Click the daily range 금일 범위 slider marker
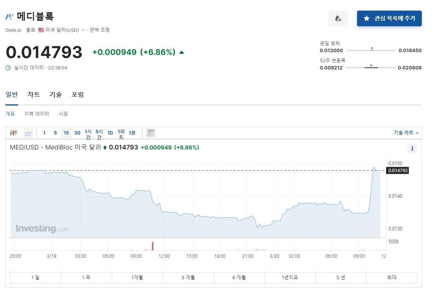The image size is (432, 295). point(372,49)
